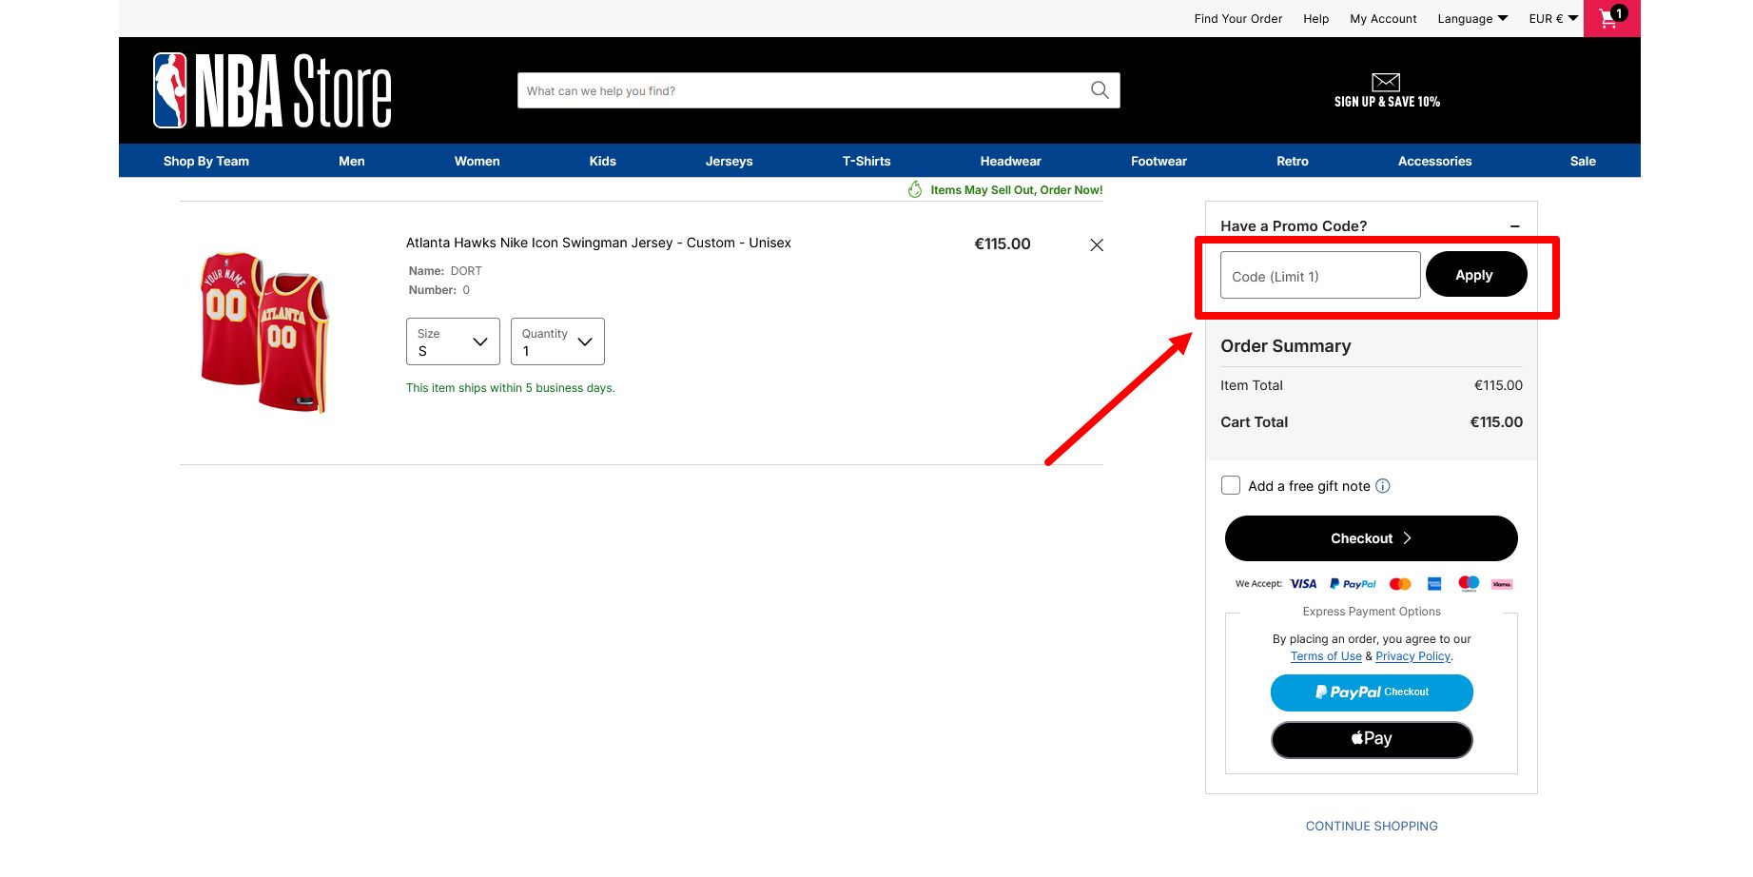The height and width of the screenshot is (877, 1753).
Task: Open the Men menu
Action: tap(352, 161)
